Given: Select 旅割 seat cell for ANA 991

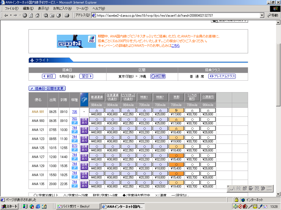Looking at the screenshot, I should pyautogui.click(x=176, y=110).
